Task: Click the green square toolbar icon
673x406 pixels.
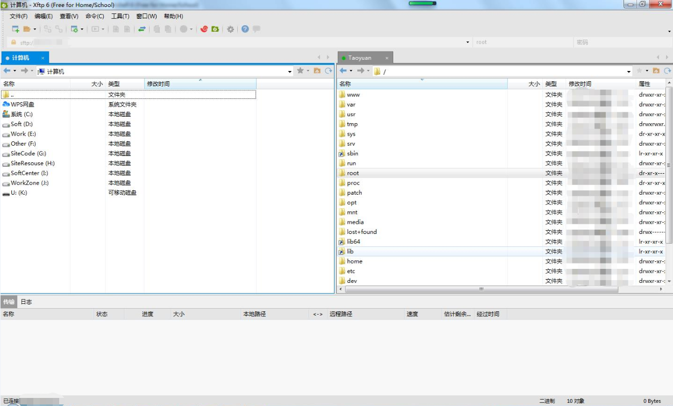Action: click(x=215, y=29)
